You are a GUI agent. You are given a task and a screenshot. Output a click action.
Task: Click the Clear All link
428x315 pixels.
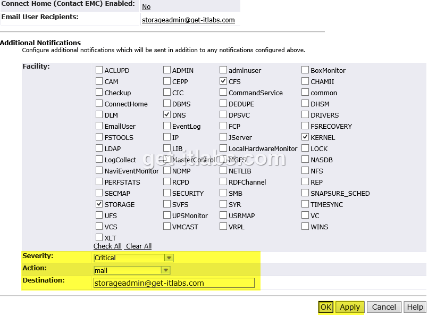click(138, 246)
